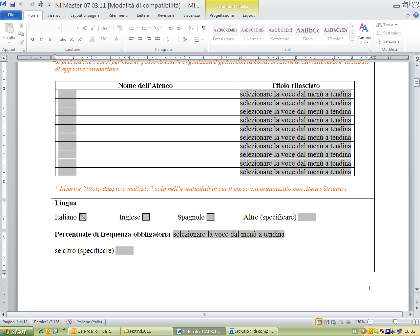Click the vertical scrollbar thumb
This screenshot has height=336, width=420.
tap(417, 82)
